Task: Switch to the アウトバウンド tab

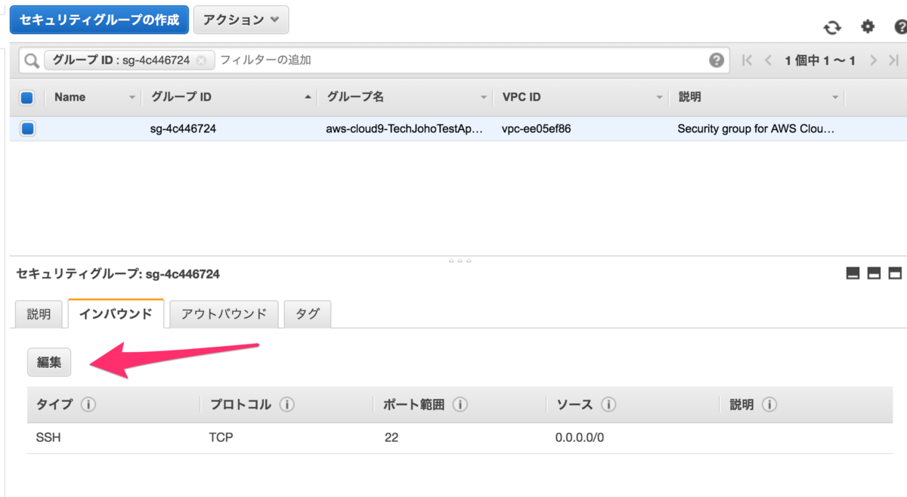Action: pos(224,313)
